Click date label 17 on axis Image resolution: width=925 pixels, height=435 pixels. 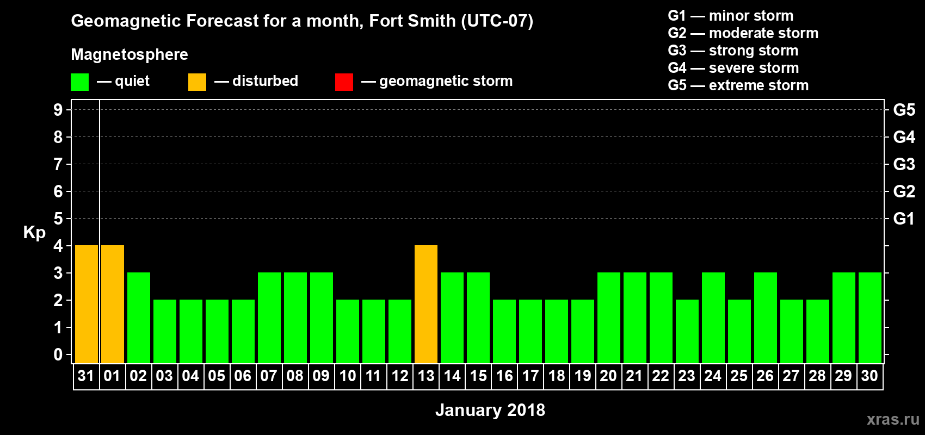tap(530, 376)
